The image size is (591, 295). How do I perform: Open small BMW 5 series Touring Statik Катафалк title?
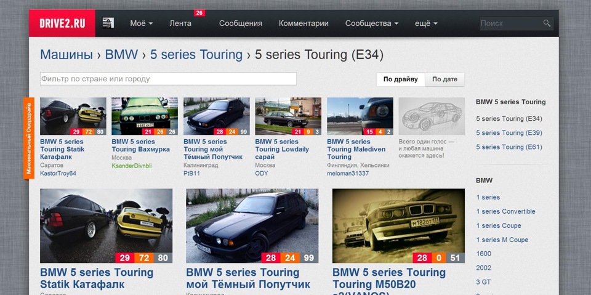pos(62,150)
